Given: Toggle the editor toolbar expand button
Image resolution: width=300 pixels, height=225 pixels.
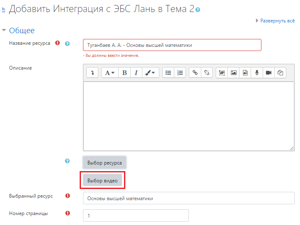Looking at the screenshot, I should click(x=92, y=73).
